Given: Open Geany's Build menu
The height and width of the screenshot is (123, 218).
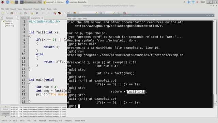Looking at the screenshot, I should [43, 9].
